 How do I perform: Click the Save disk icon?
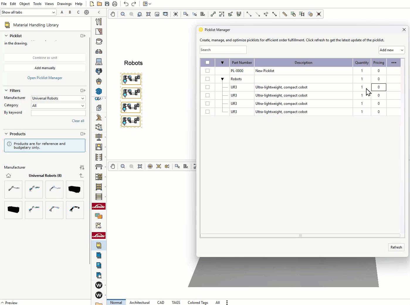tap(107, 4)
